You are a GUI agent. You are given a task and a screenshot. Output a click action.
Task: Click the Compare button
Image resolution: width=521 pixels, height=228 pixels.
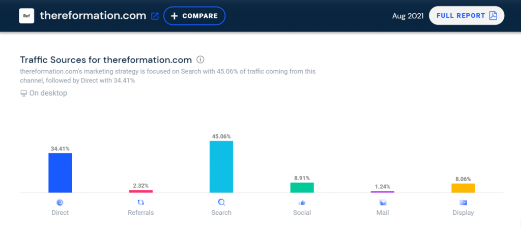click(x=194, y=16)
